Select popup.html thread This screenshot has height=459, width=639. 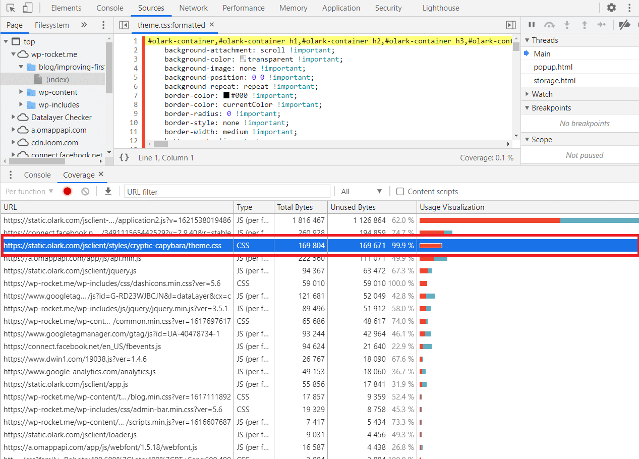553,67
